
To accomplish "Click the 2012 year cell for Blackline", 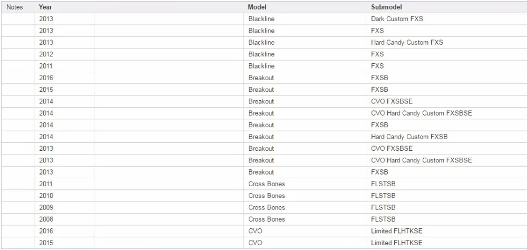I will click(64, 54).
